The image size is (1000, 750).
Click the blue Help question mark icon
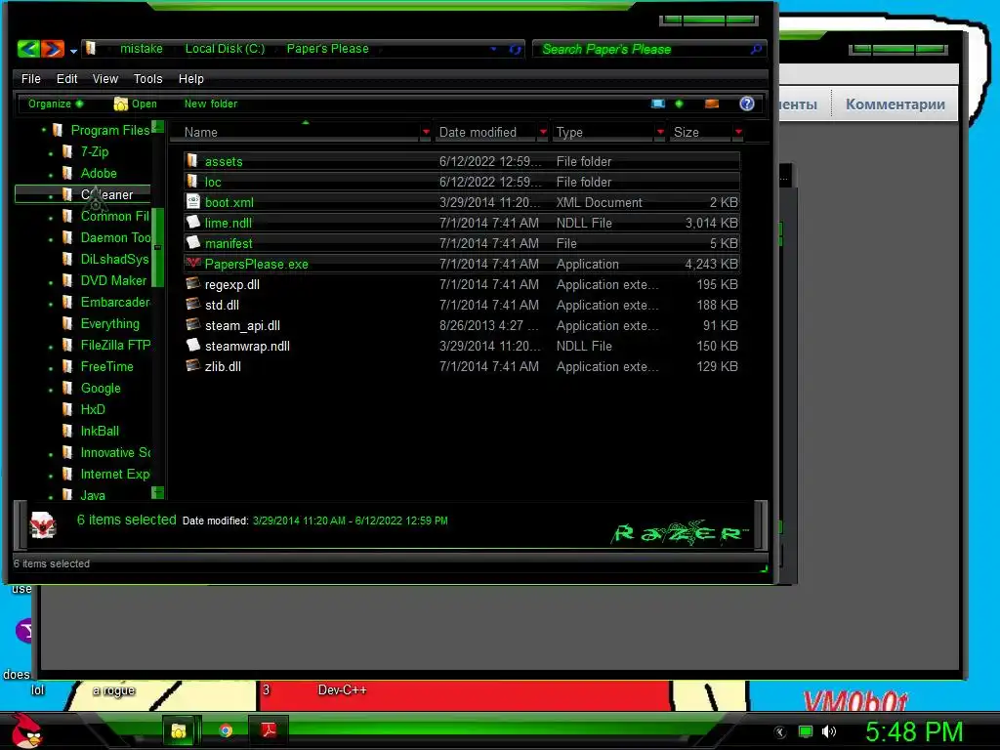click(747, 104)
